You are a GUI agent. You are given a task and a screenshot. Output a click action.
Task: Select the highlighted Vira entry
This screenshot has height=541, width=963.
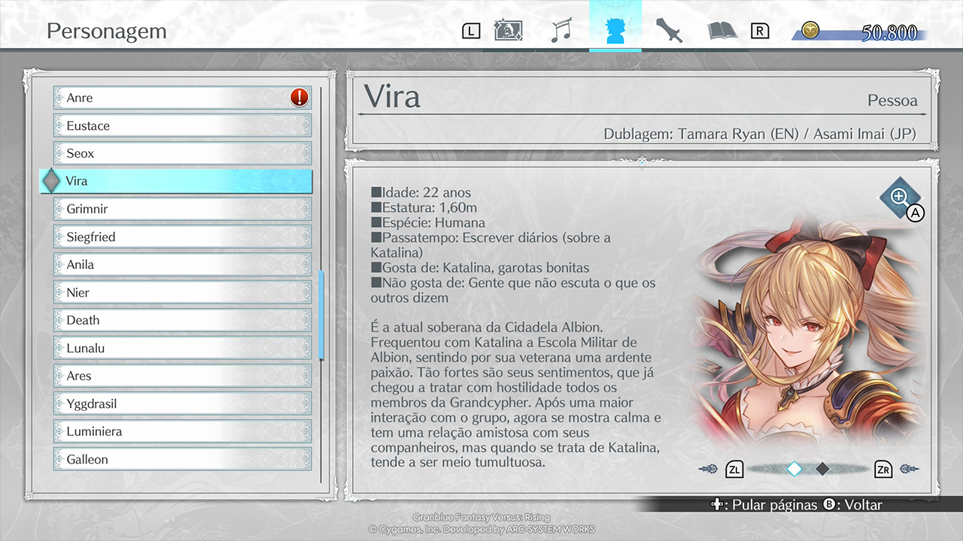(176, 181)
